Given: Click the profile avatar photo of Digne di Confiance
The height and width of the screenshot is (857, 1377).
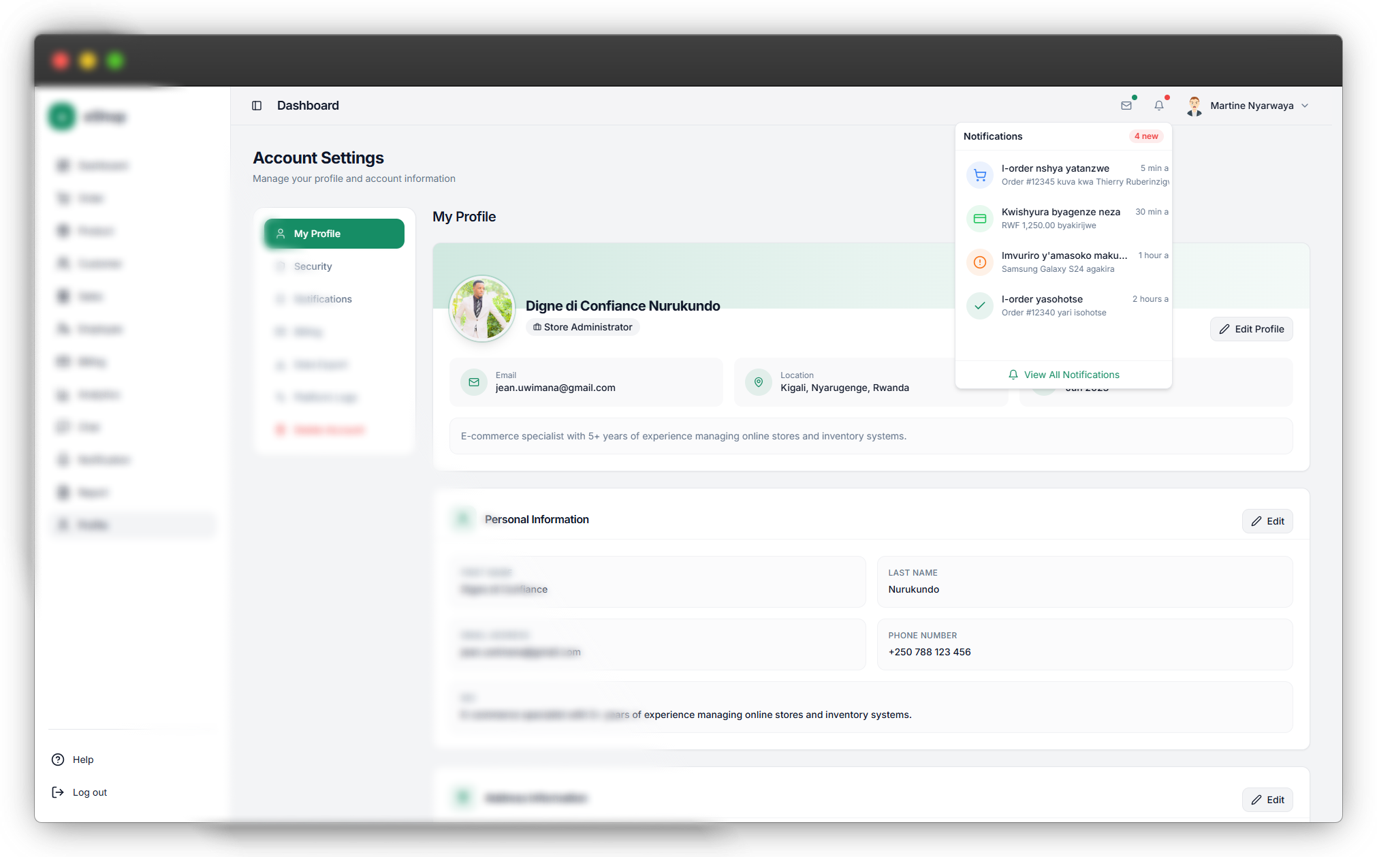Looking at the screenshot, I should coord(481,308).
